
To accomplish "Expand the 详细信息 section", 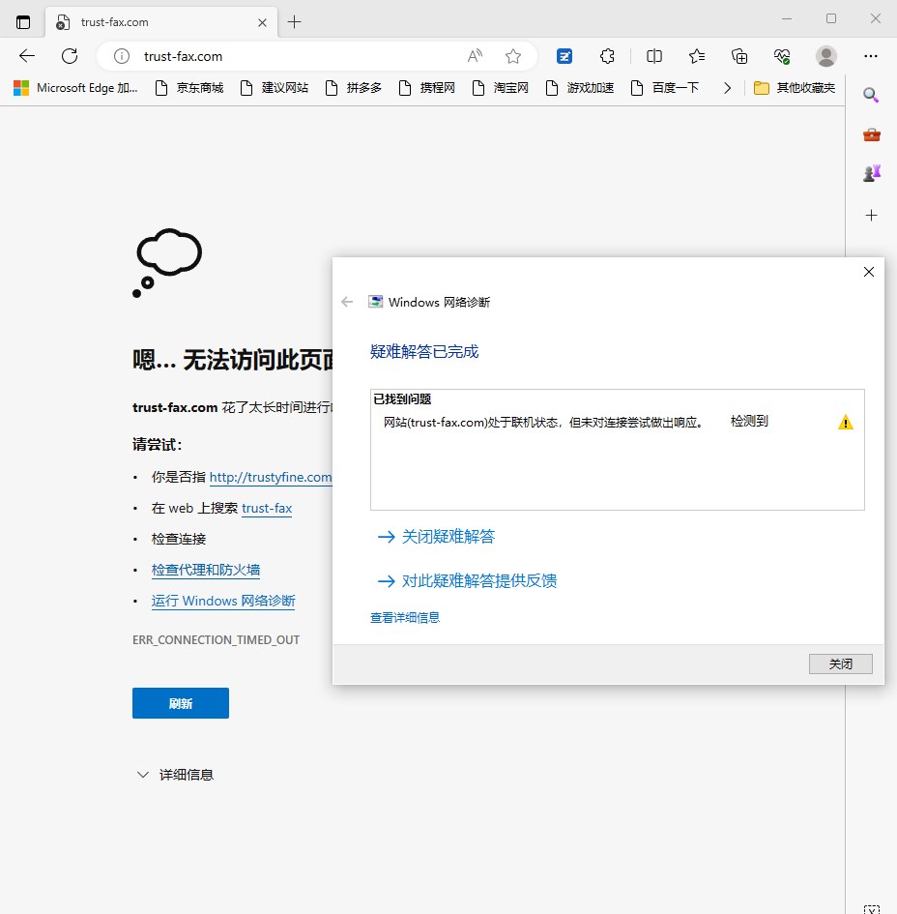I will [175, 775].
